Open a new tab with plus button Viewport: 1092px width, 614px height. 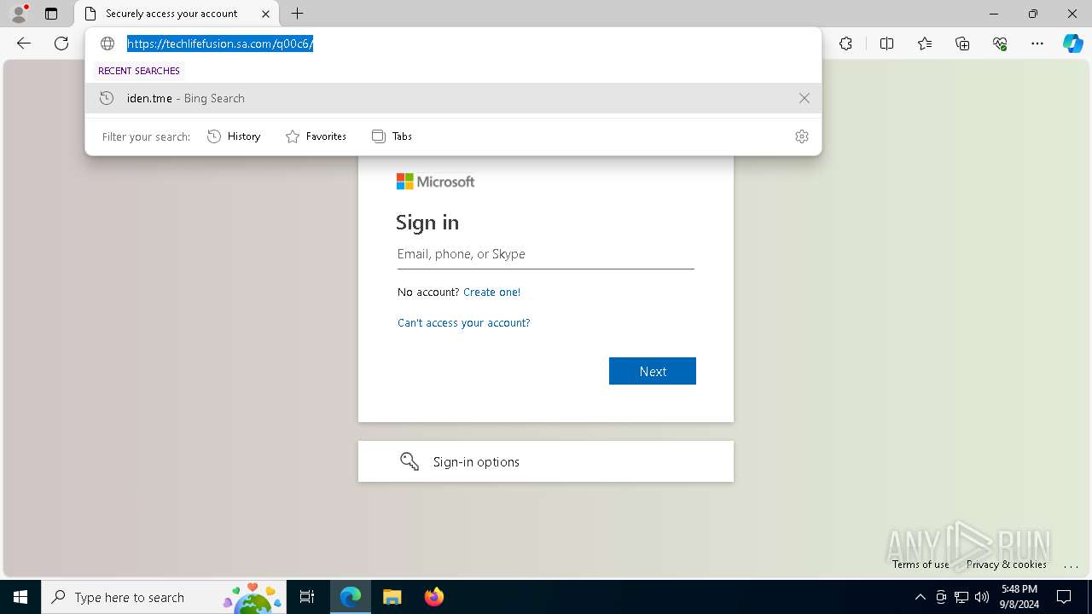(x=297, y=14)
